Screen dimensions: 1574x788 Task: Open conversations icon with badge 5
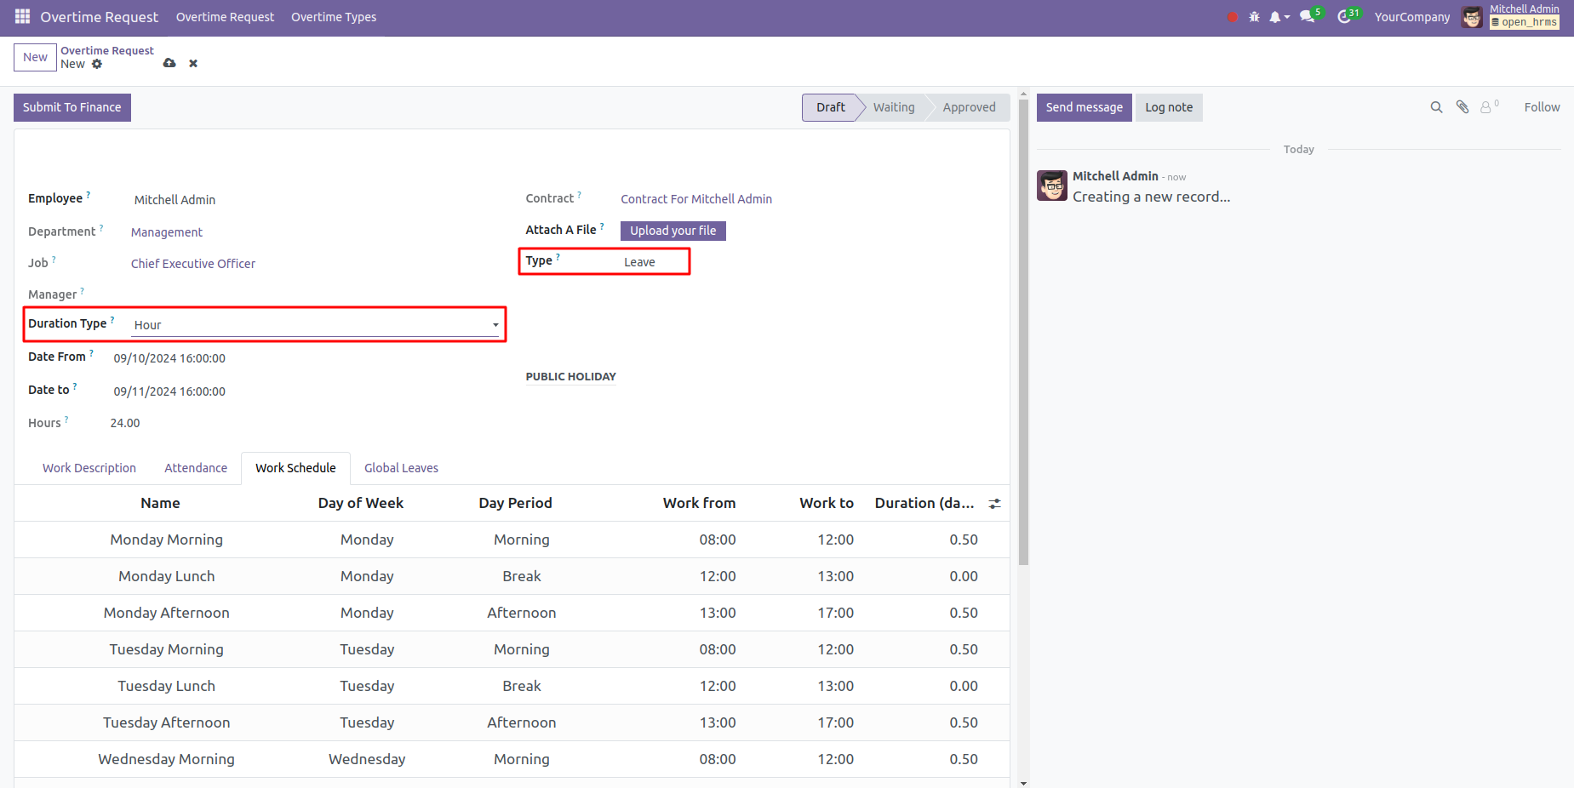point(1308,16)
